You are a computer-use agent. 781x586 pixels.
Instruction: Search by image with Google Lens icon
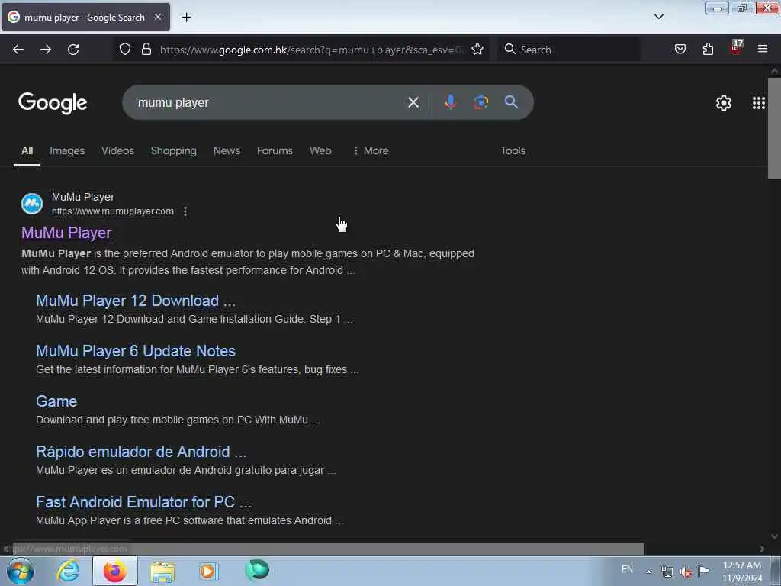(x=480, y=102)
